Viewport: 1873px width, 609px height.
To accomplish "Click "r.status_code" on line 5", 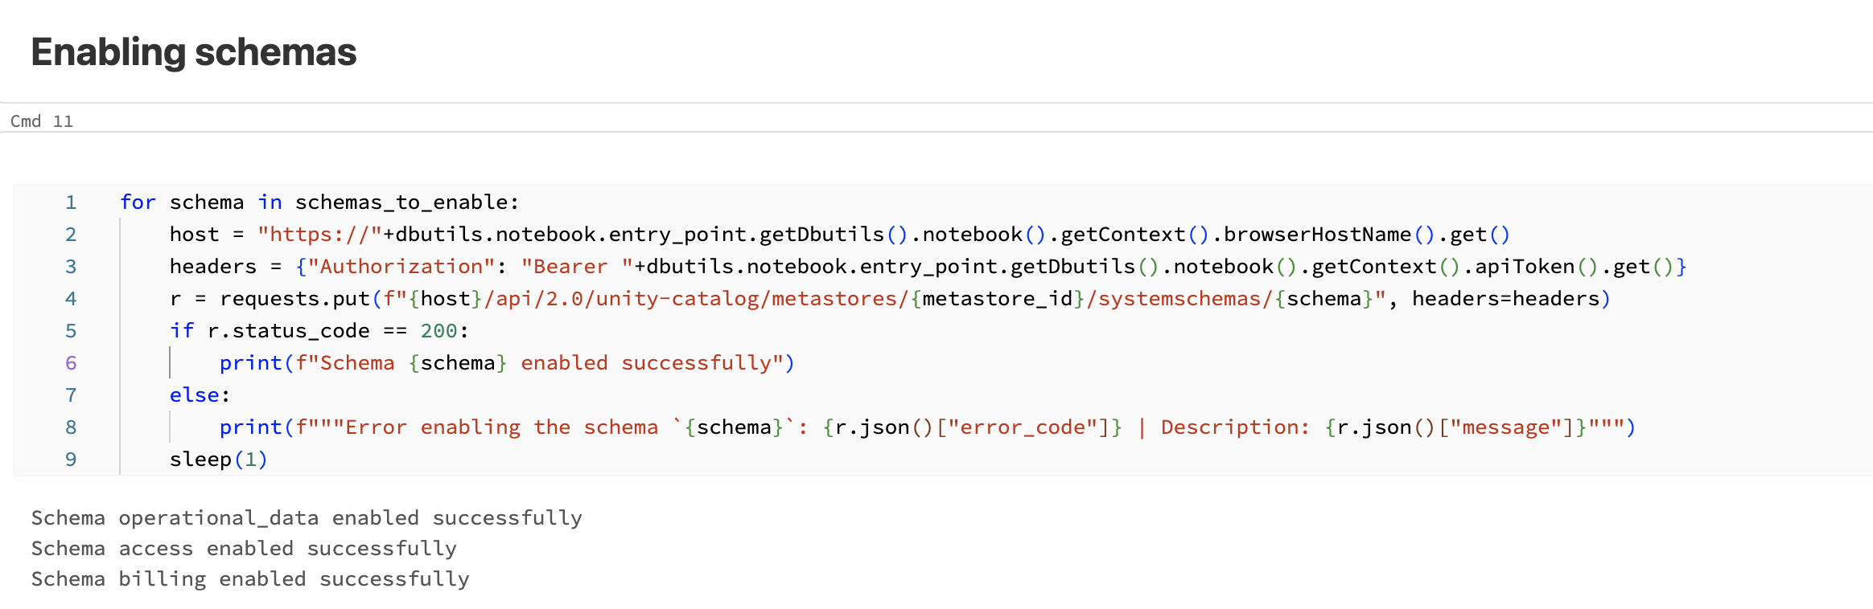I will coord(289,331).
